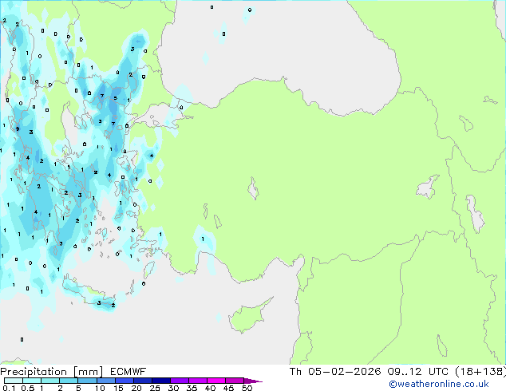
Task: Click the 0.1–0.5 mm legend color box
Action: pos(14,381)
